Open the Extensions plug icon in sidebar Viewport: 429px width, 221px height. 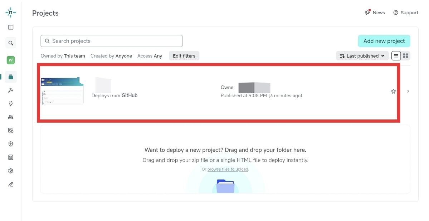pos(11,104)
